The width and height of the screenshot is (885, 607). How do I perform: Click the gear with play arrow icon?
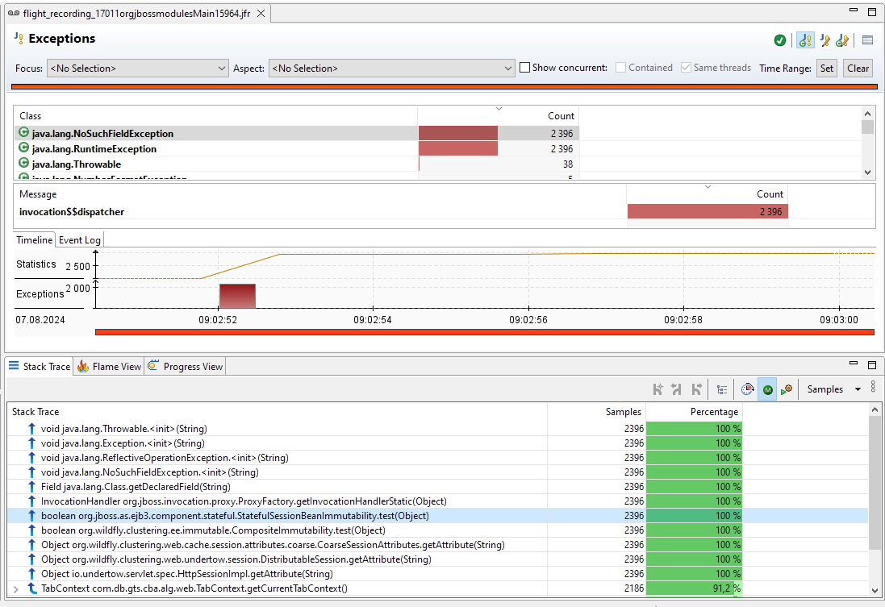coord(787,389)
